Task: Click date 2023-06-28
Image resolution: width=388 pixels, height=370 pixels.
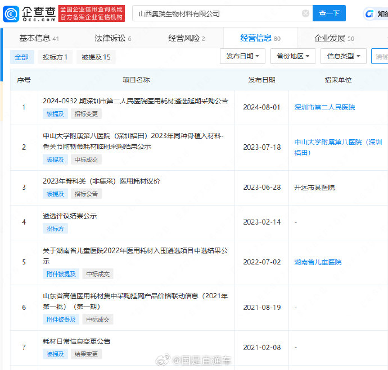Action: [262, 188]
